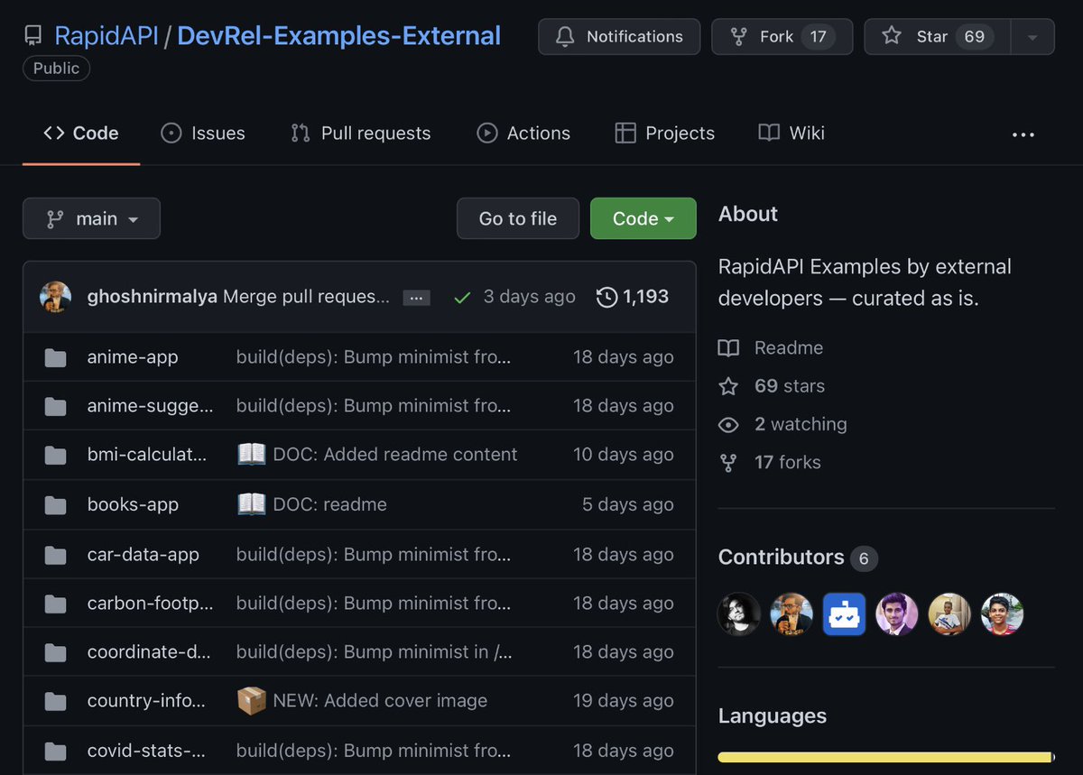
Task: Open the books-app folder
Action: tap(133, 505)
